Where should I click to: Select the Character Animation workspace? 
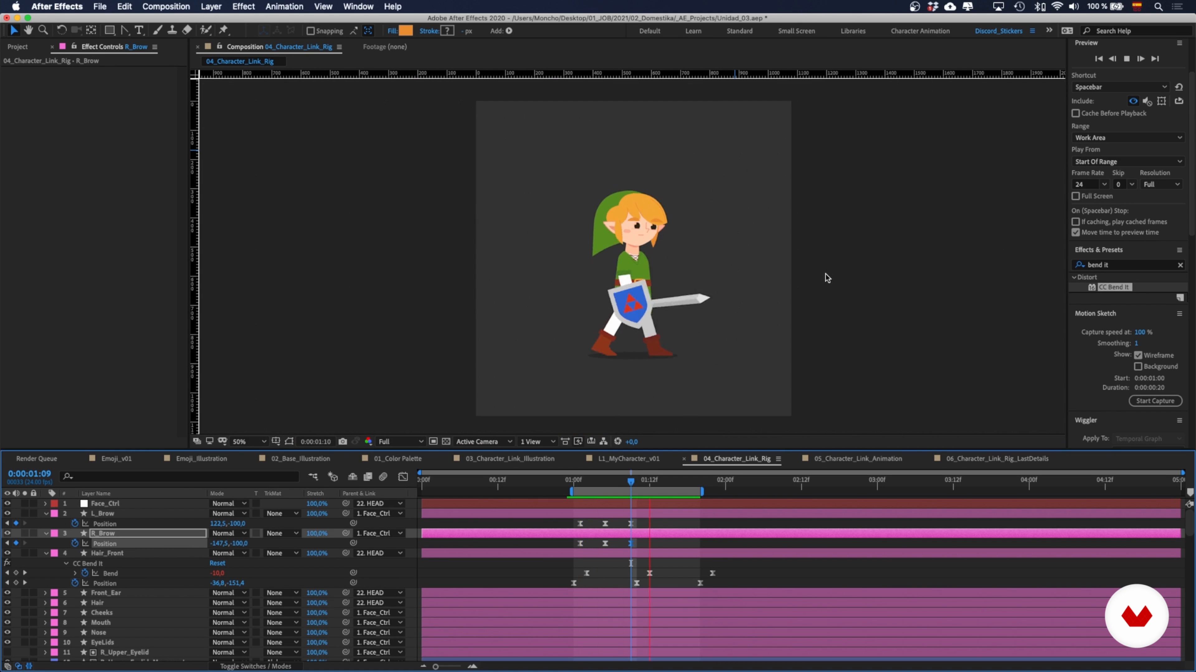coord(920,31)
